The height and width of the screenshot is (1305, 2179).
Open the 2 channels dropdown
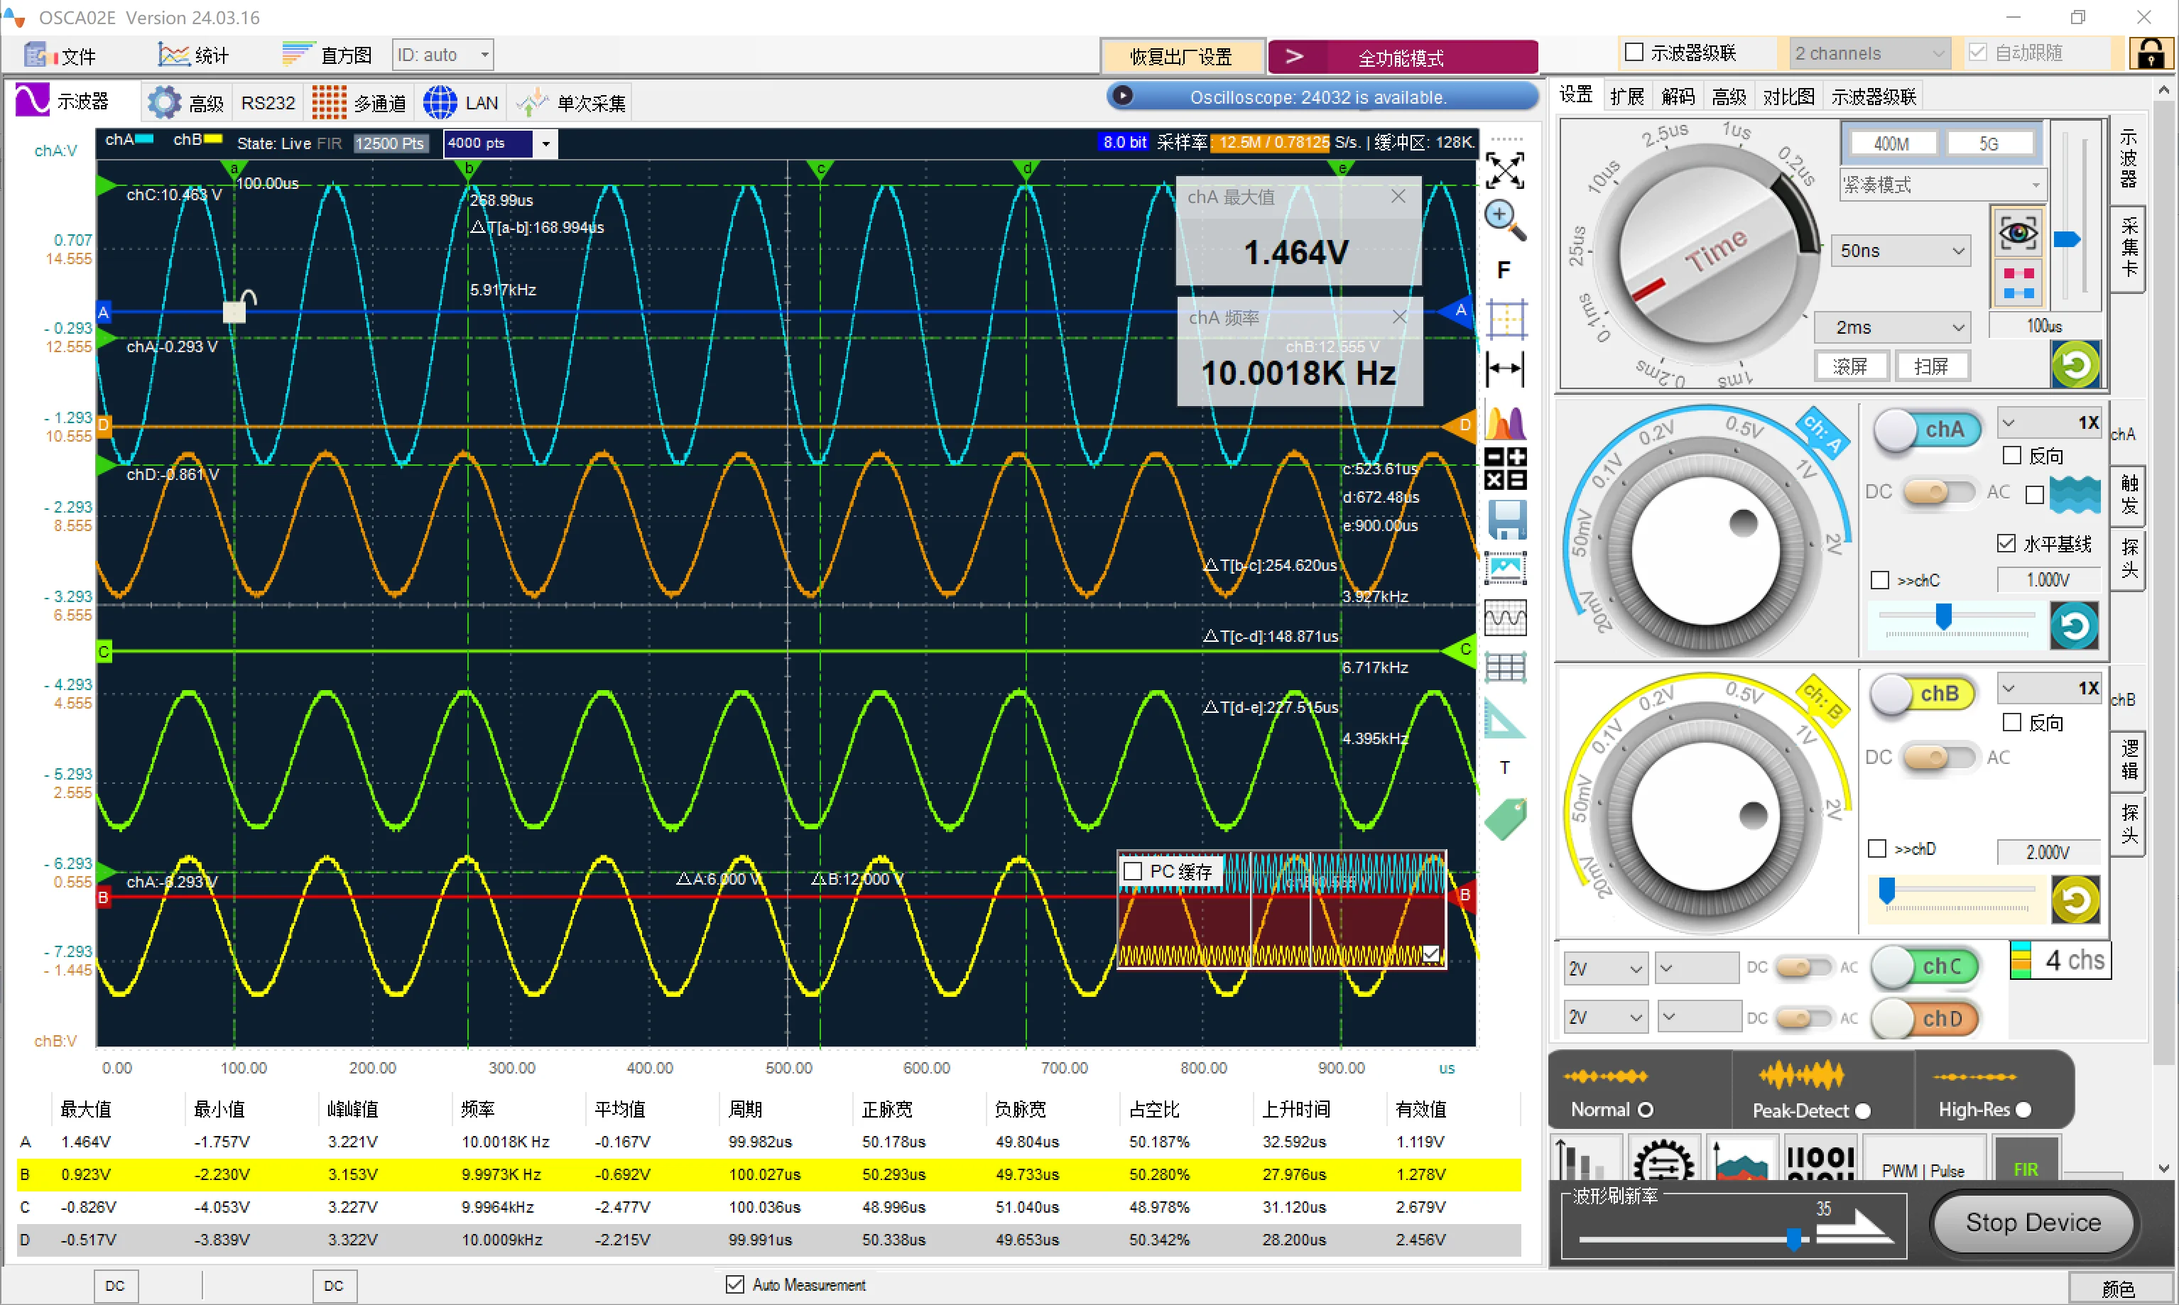coord(1869,54)
